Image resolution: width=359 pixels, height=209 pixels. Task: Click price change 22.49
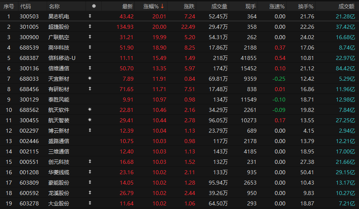[188, 27]
